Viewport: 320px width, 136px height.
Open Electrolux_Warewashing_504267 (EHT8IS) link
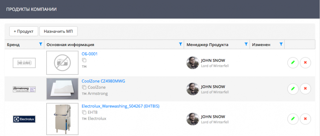tap(120, 106)
